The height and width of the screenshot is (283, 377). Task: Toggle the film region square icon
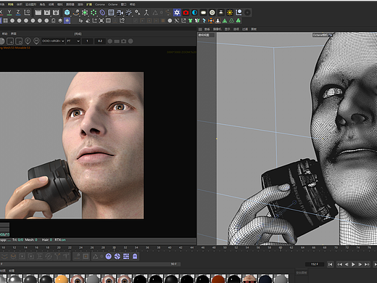[x=19, y=41]
